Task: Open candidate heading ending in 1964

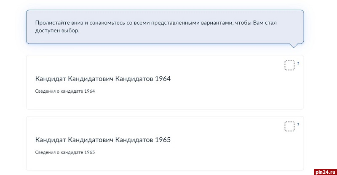Action: coord(103,79)
